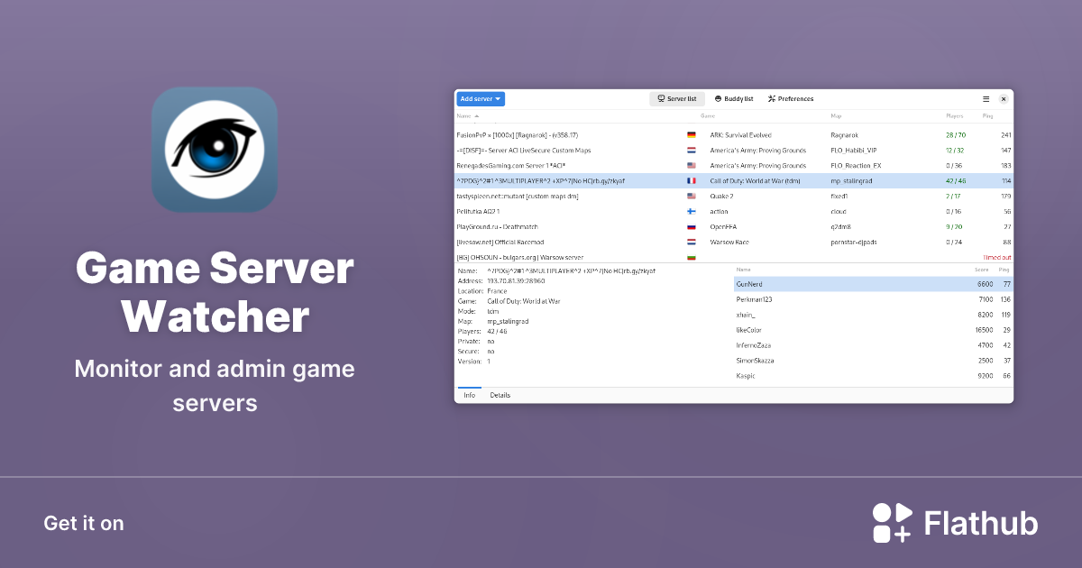Viewport: 1082px width, 568px height.
Task: Select the Info tab
Action: pos(469,394)
